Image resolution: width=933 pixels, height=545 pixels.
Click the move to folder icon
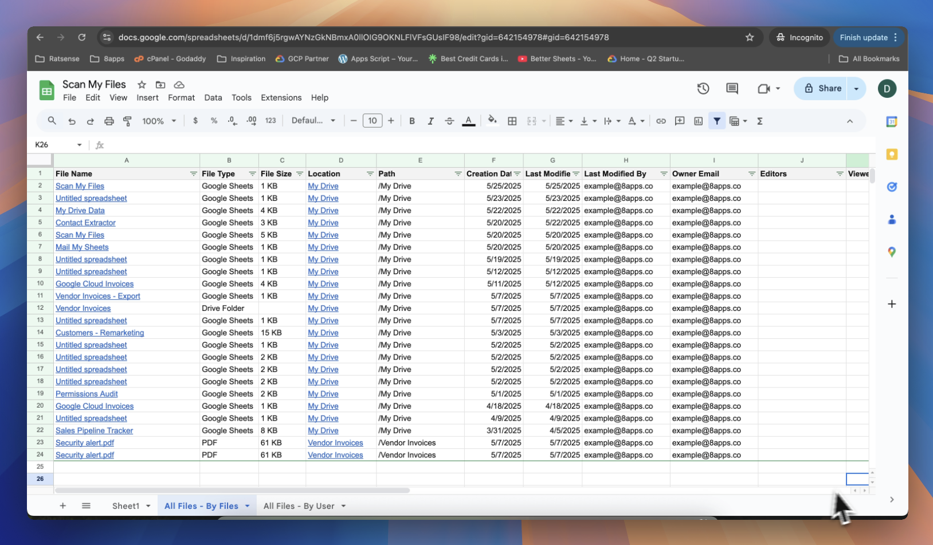(x=160, y=85)
